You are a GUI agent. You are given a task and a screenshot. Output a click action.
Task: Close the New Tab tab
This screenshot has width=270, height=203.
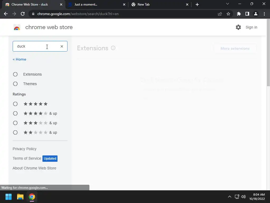187,4
